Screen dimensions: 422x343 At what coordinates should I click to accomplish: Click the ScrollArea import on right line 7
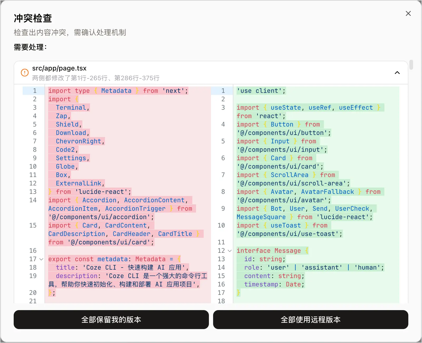click(289, 175)
